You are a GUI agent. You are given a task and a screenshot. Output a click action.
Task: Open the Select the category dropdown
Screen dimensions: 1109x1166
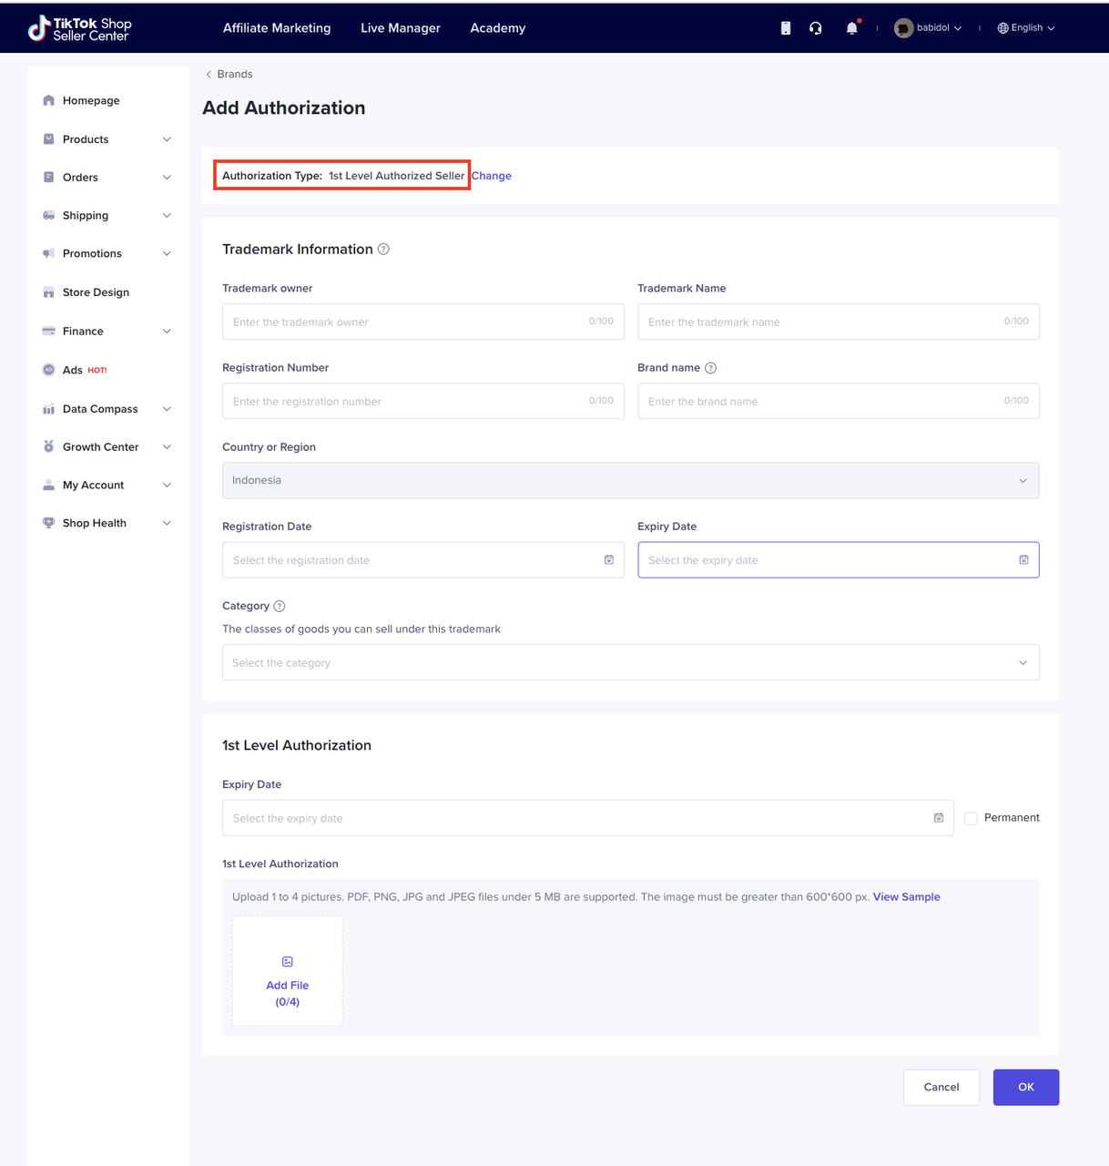click(630, 663)
